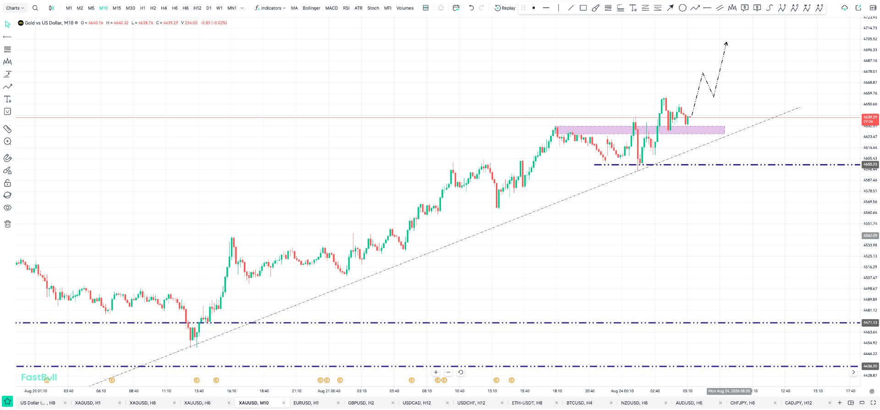Viewport: 880px width, 410px height.
Task: Open the favorites star button at bottom-left
Action: [7, 402]
